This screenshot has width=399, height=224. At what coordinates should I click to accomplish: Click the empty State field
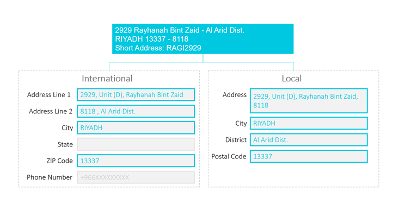click(x=136, y=144)
